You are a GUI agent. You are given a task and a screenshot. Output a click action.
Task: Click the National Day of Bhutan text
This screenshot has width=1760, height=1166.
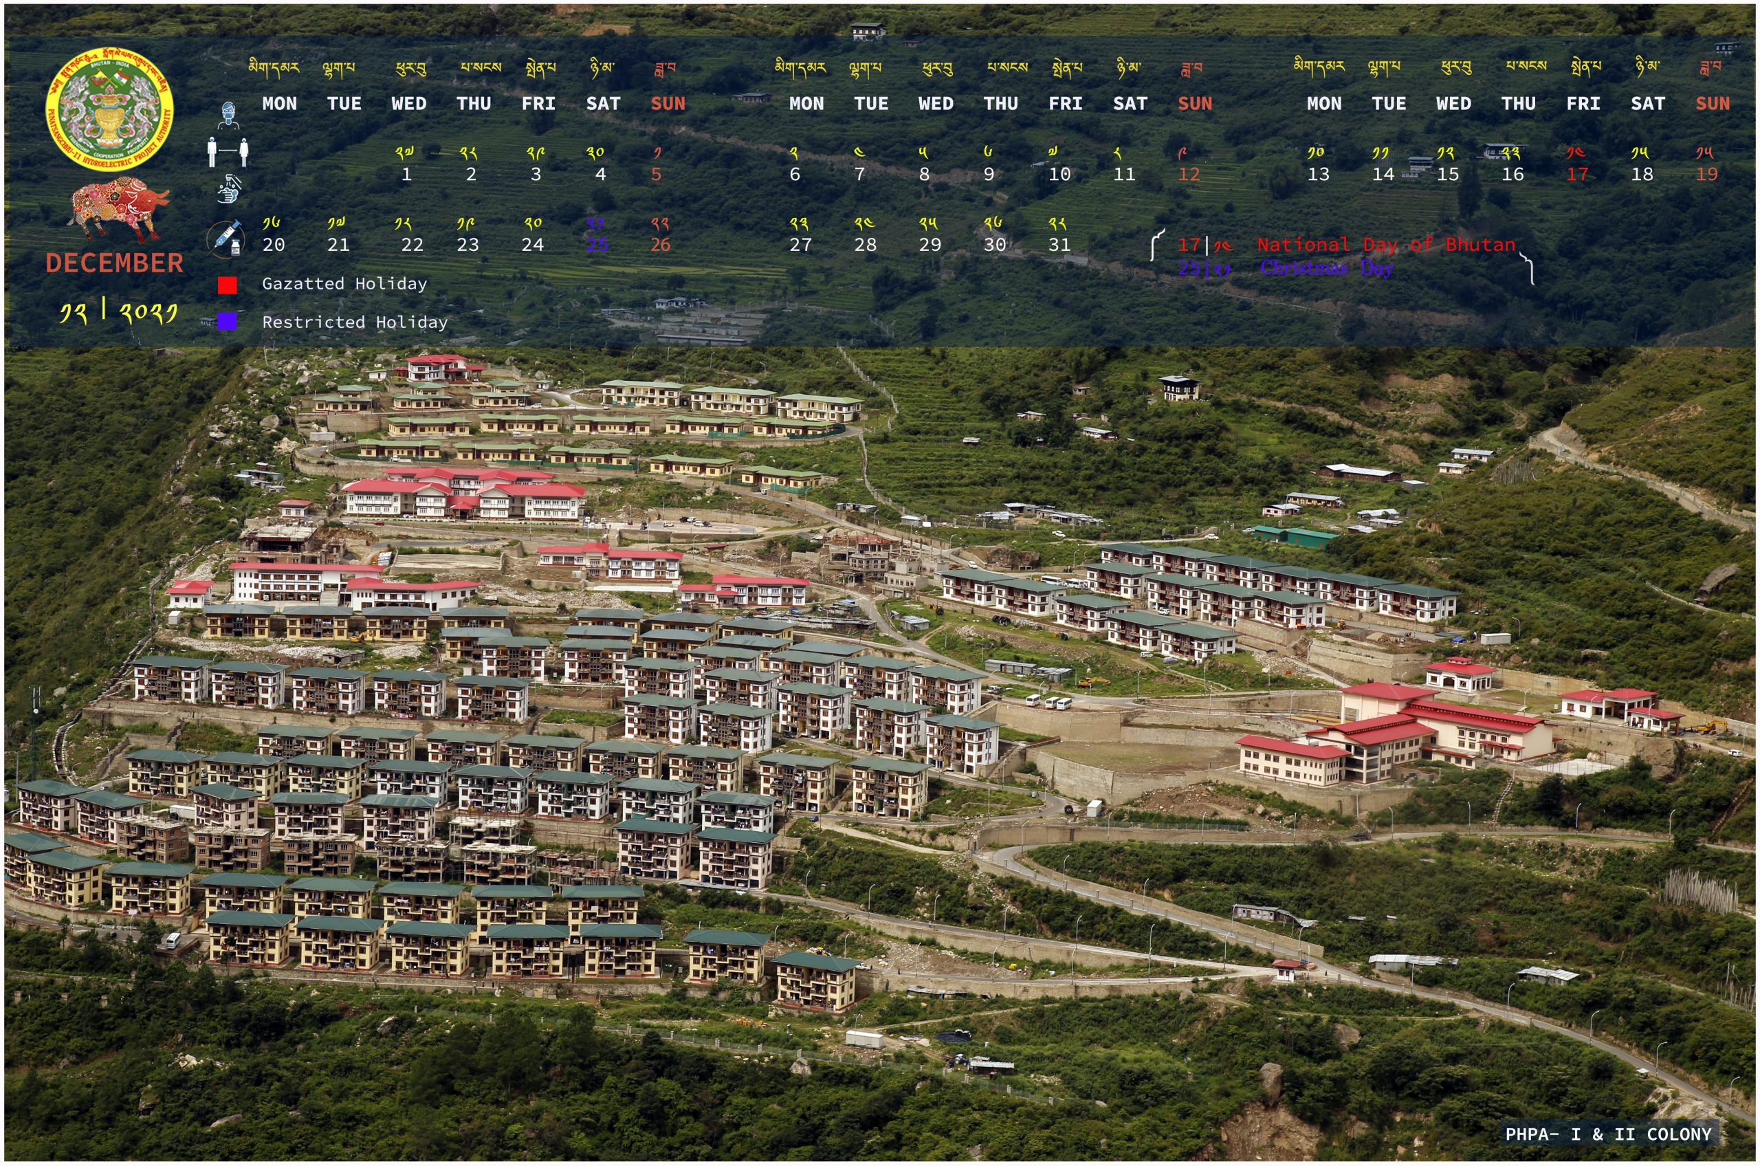click(x=1385, y=245)
